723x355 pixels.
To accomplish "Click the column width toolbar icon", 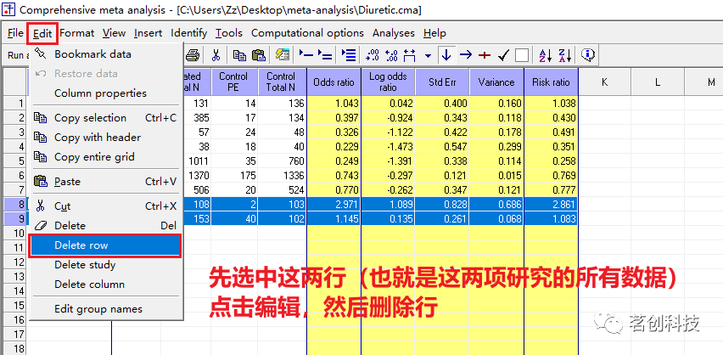I will [409, 55].
